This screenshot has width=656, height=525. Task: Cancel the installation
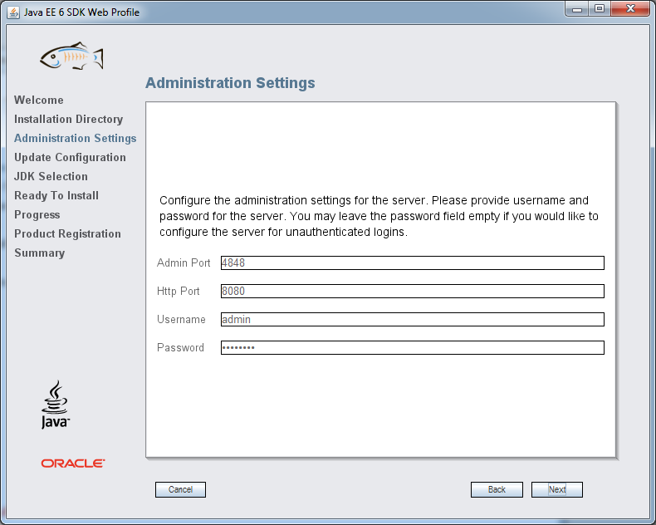(x=180, y=489)
